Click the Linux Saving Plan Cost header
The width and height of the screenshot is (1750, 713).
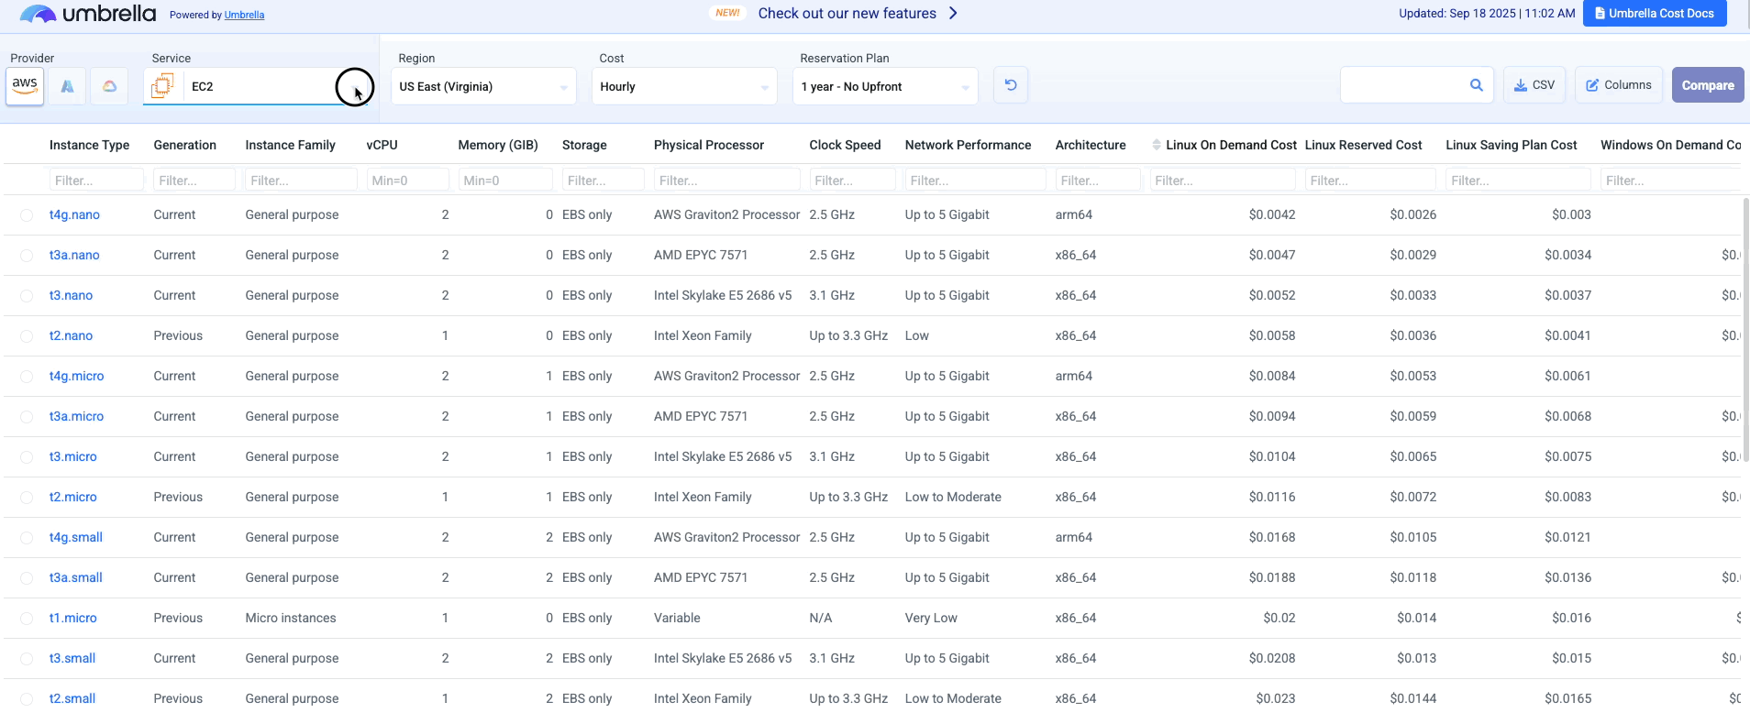coord(1512,145)
